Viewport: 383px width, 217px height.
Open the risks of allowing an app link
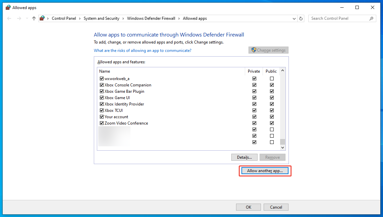pos(143,51)
